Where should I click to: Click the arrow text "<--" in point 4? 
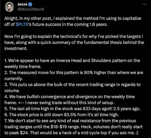21,103
